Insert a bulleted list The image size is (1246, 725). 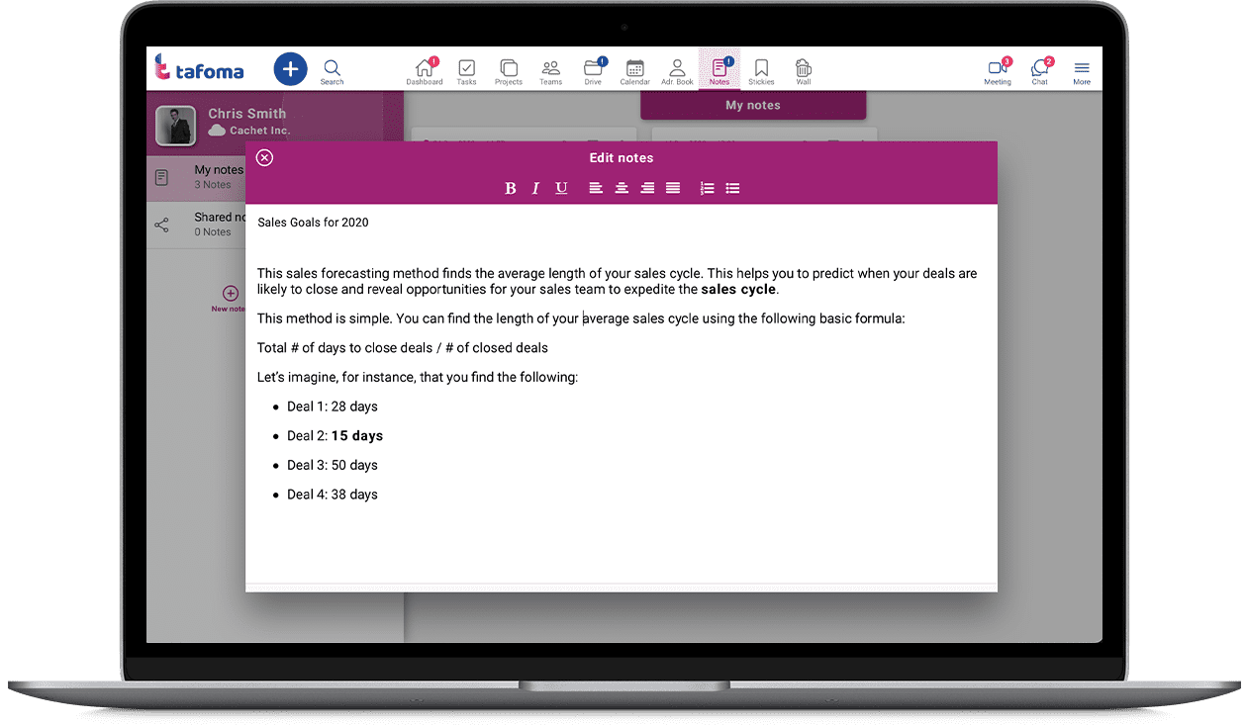point(732,188)
